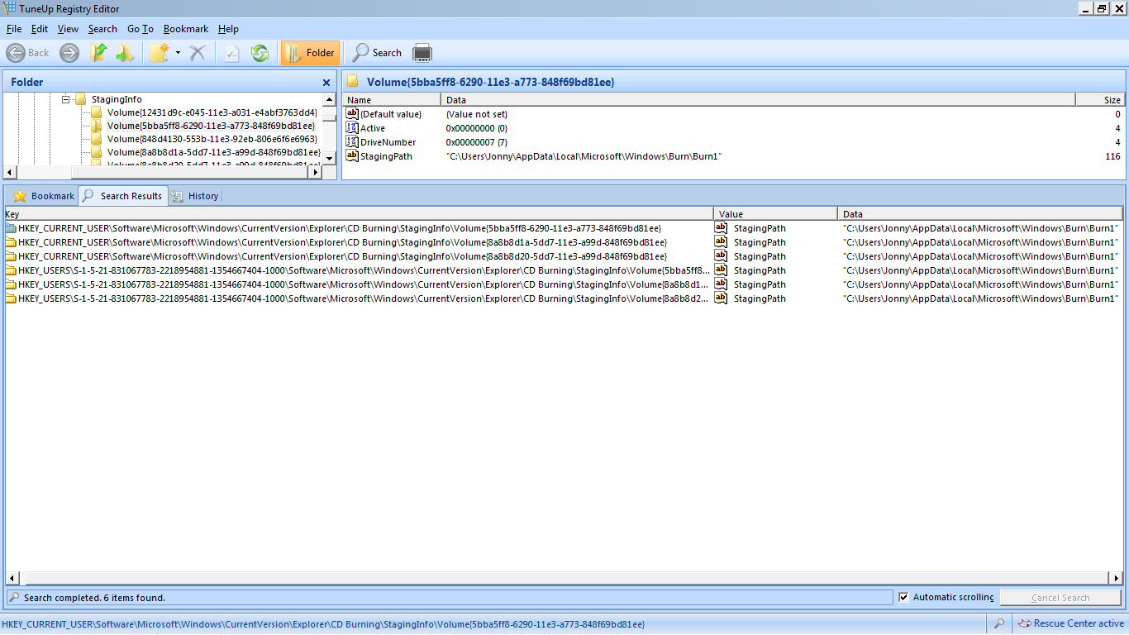Click folder tree scroll-down arrow
Screen dimensions: 1129x635
click(x=329, y=157)
